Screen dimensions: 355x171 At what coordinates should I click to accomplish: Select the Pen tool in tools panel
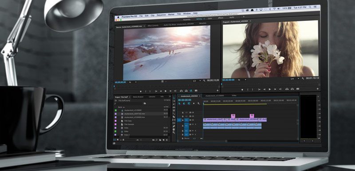pyautogui.click(x=174, y=126)
